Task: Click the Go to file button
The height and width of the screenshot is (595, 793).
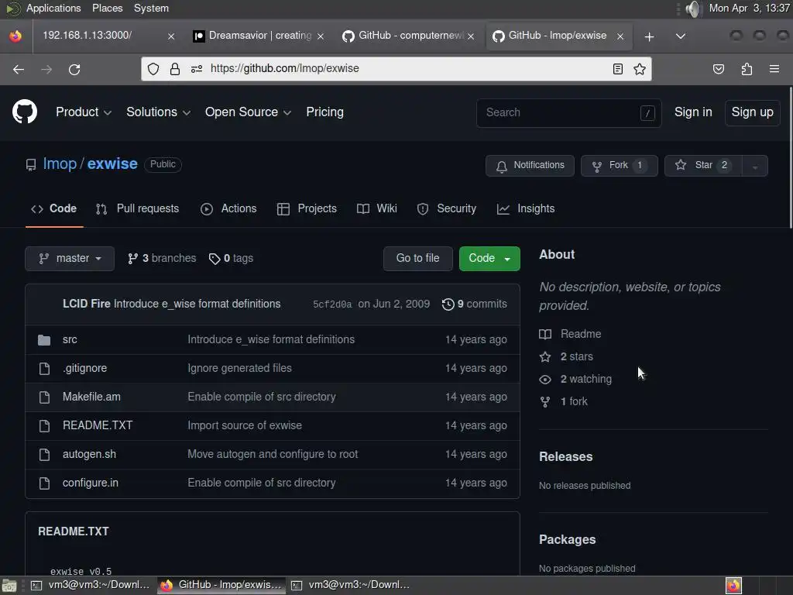Action: [x=417, y=259]
